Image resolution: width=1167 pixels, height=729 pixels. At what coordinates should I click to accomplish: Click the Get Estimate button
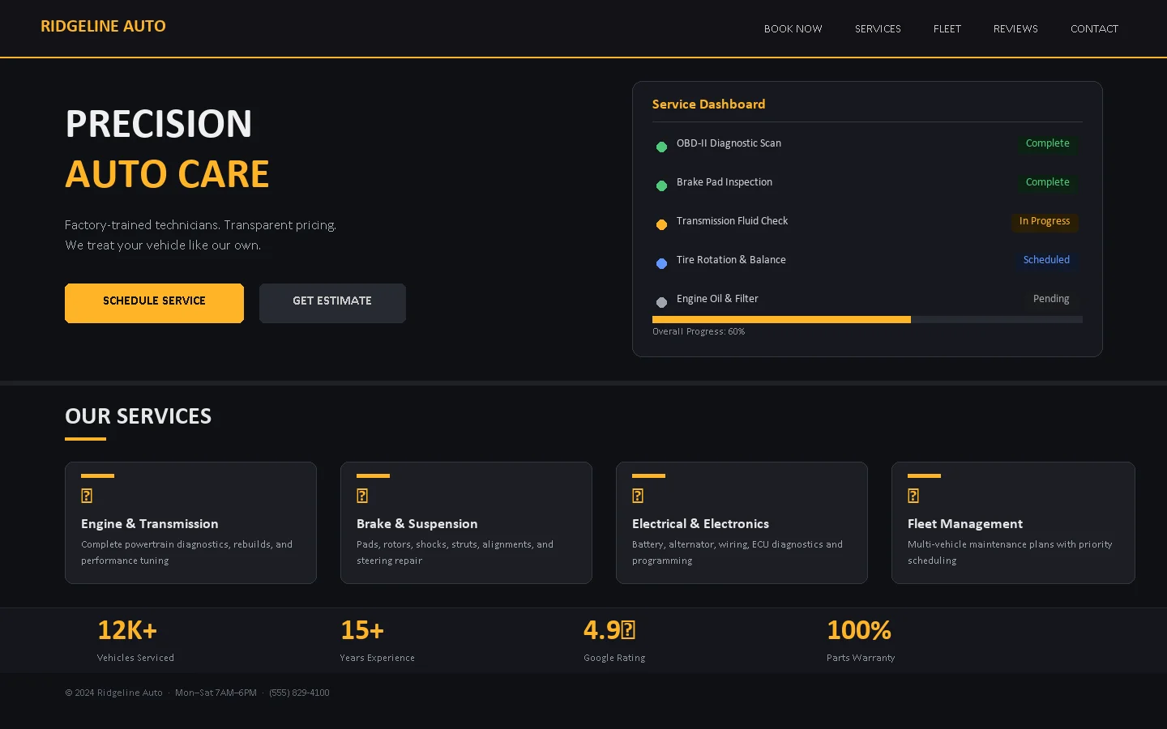[x=332, y=303]
